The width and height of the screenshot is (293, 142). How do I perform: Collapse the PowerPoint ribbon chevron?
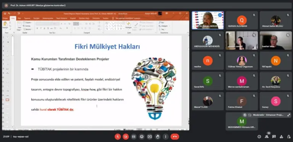[x=188, y=33]
